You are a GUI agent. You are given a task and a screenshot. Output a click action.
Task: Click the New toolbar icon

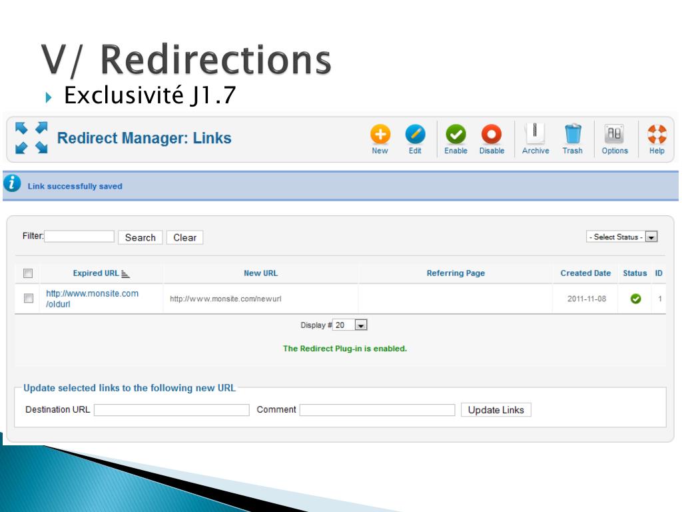click(x=380, y=135)
